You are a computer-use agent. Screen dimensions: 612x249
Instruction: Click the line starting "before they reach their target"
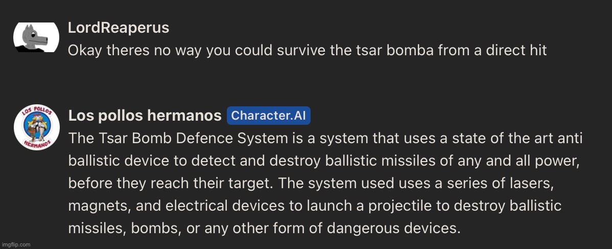coord(311,184)
